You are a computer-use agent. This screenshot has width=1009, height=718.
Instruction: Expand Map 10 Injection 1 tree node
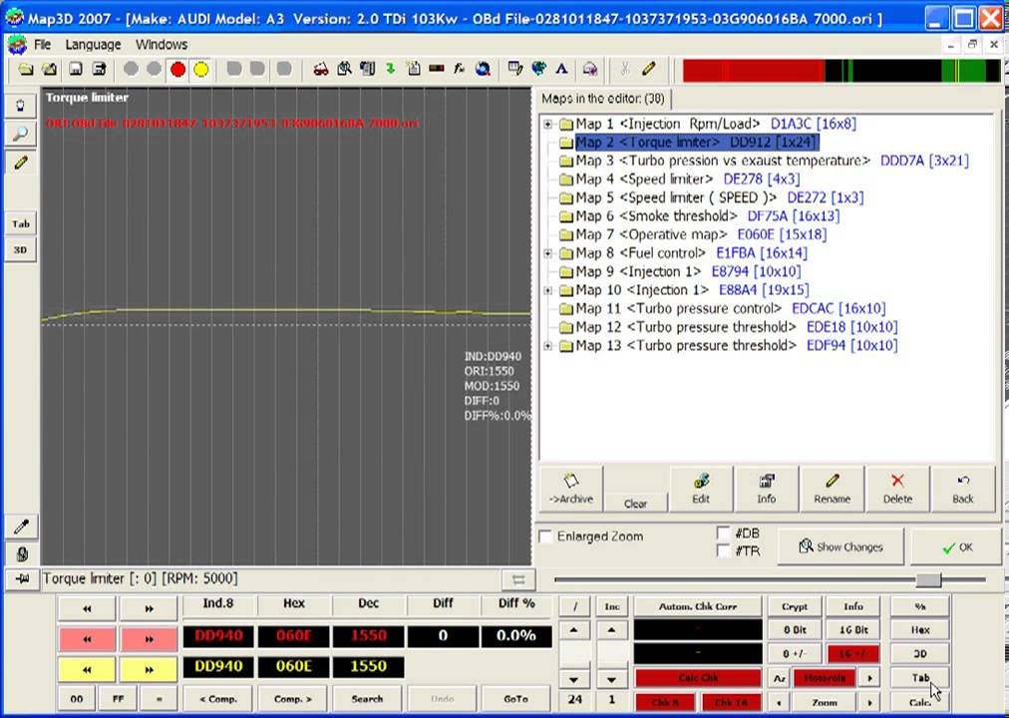coord(547,290)
